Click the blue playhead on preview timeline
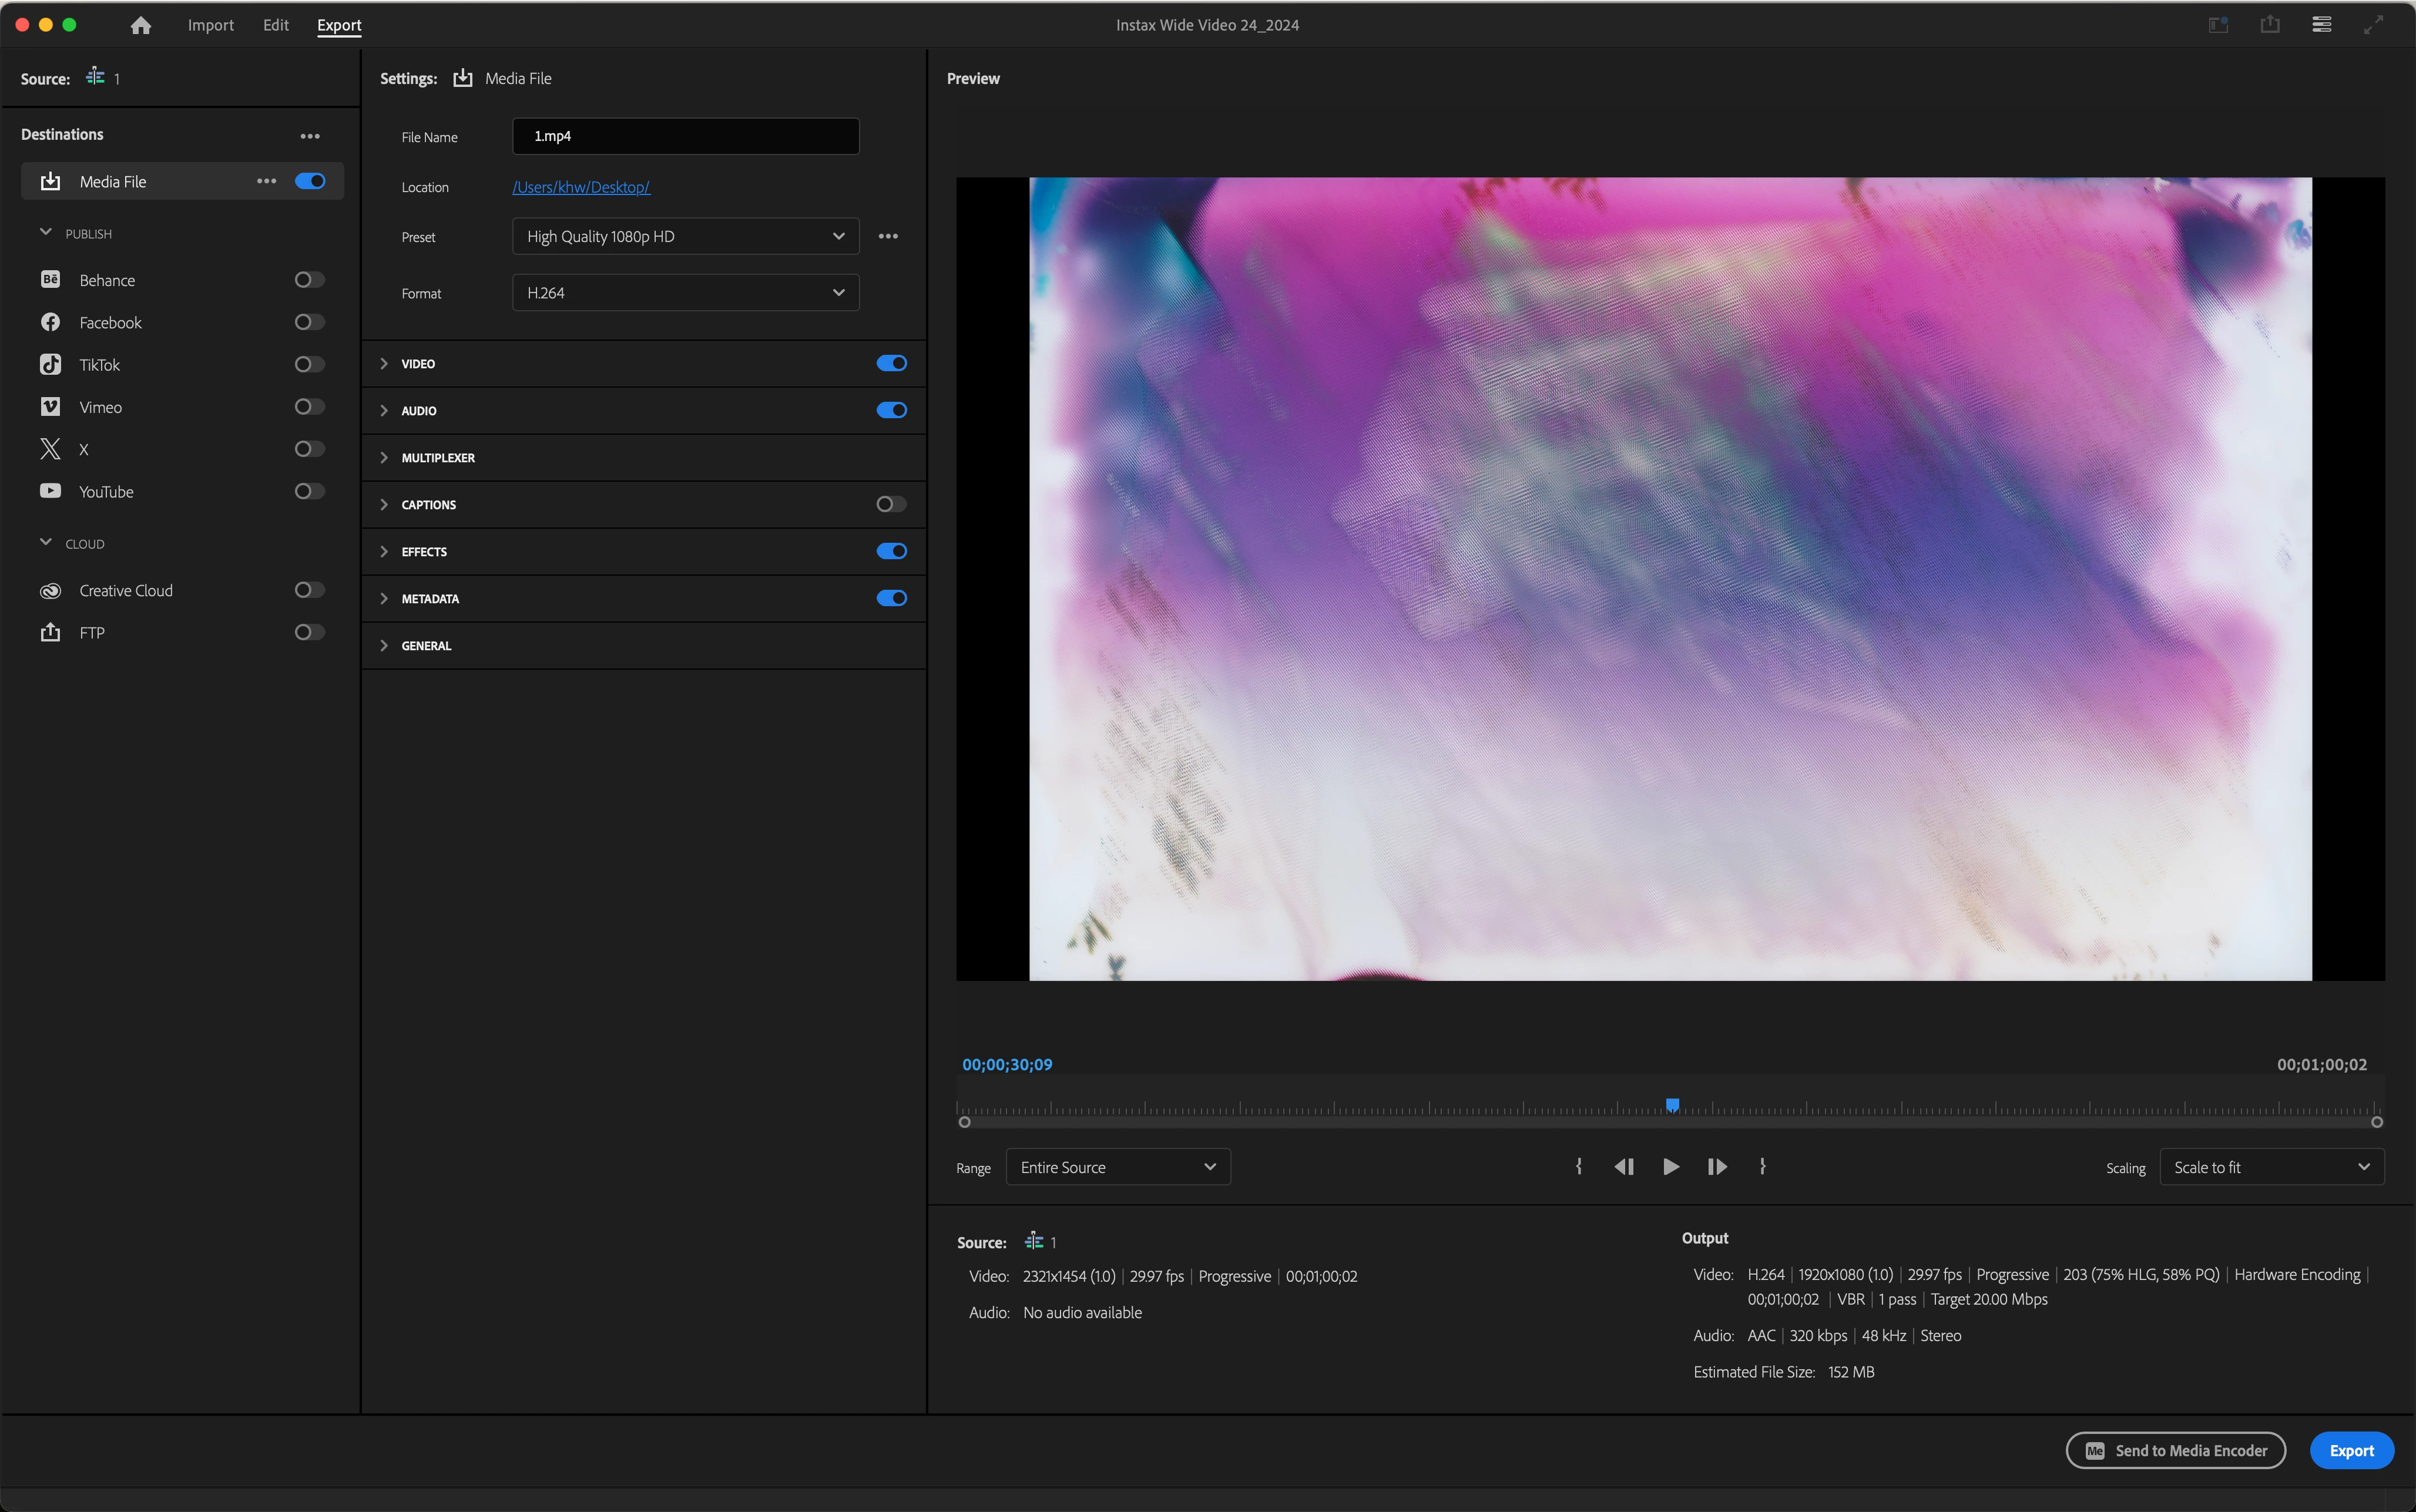 click(1672, 1105)
